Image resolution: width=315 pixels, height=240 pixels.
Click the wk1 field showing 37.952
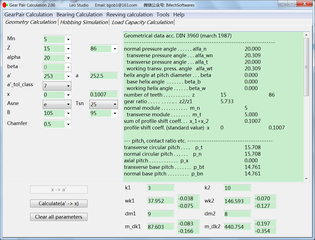tap(160, 201)
